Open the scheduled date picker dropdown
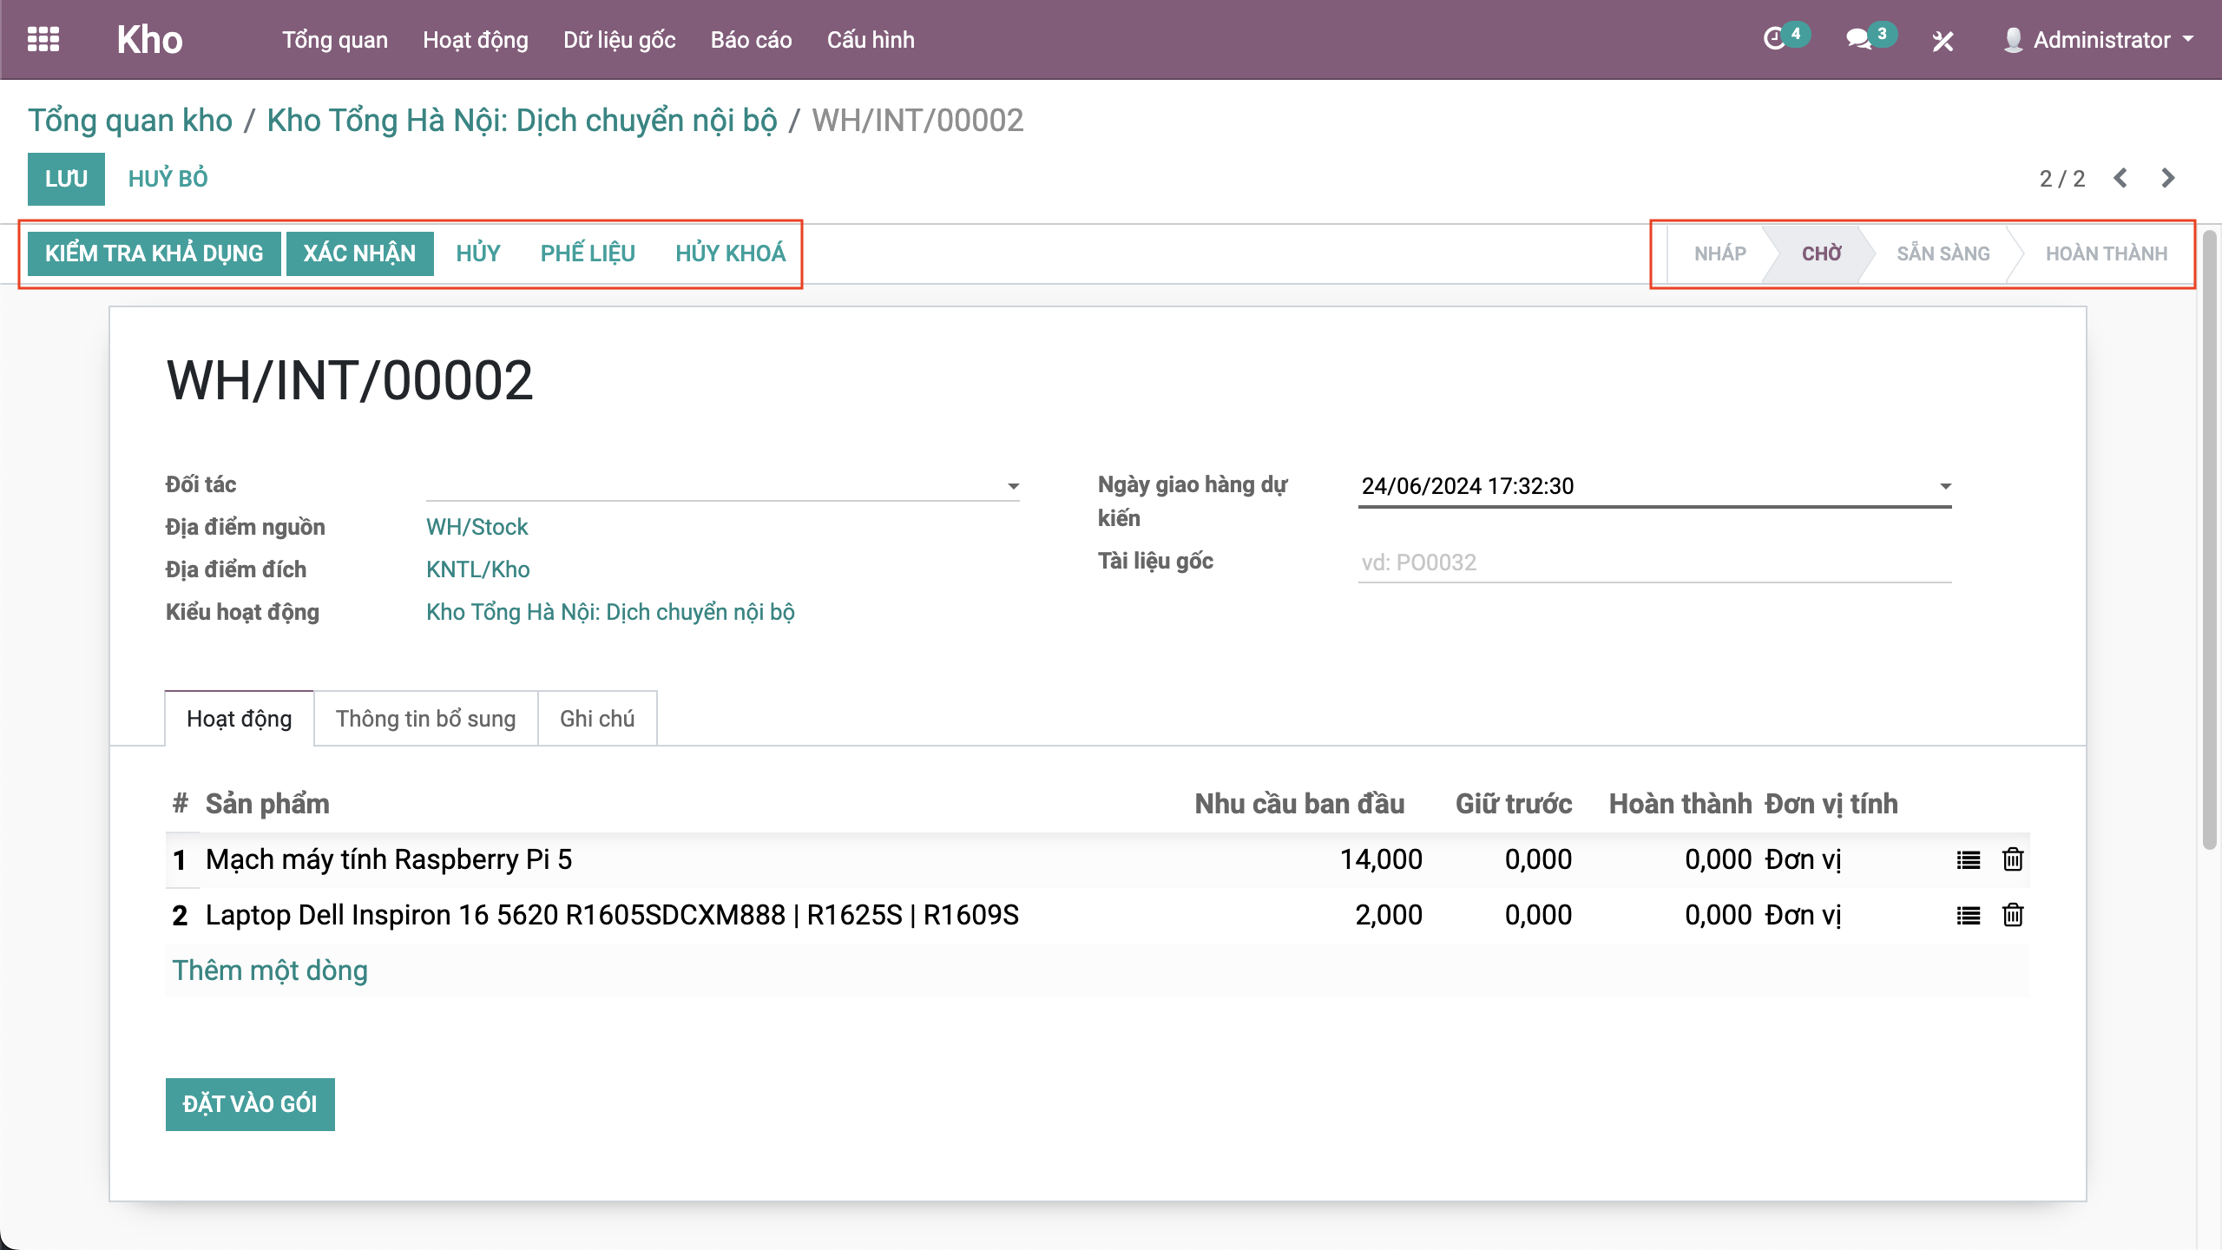 1945,486
